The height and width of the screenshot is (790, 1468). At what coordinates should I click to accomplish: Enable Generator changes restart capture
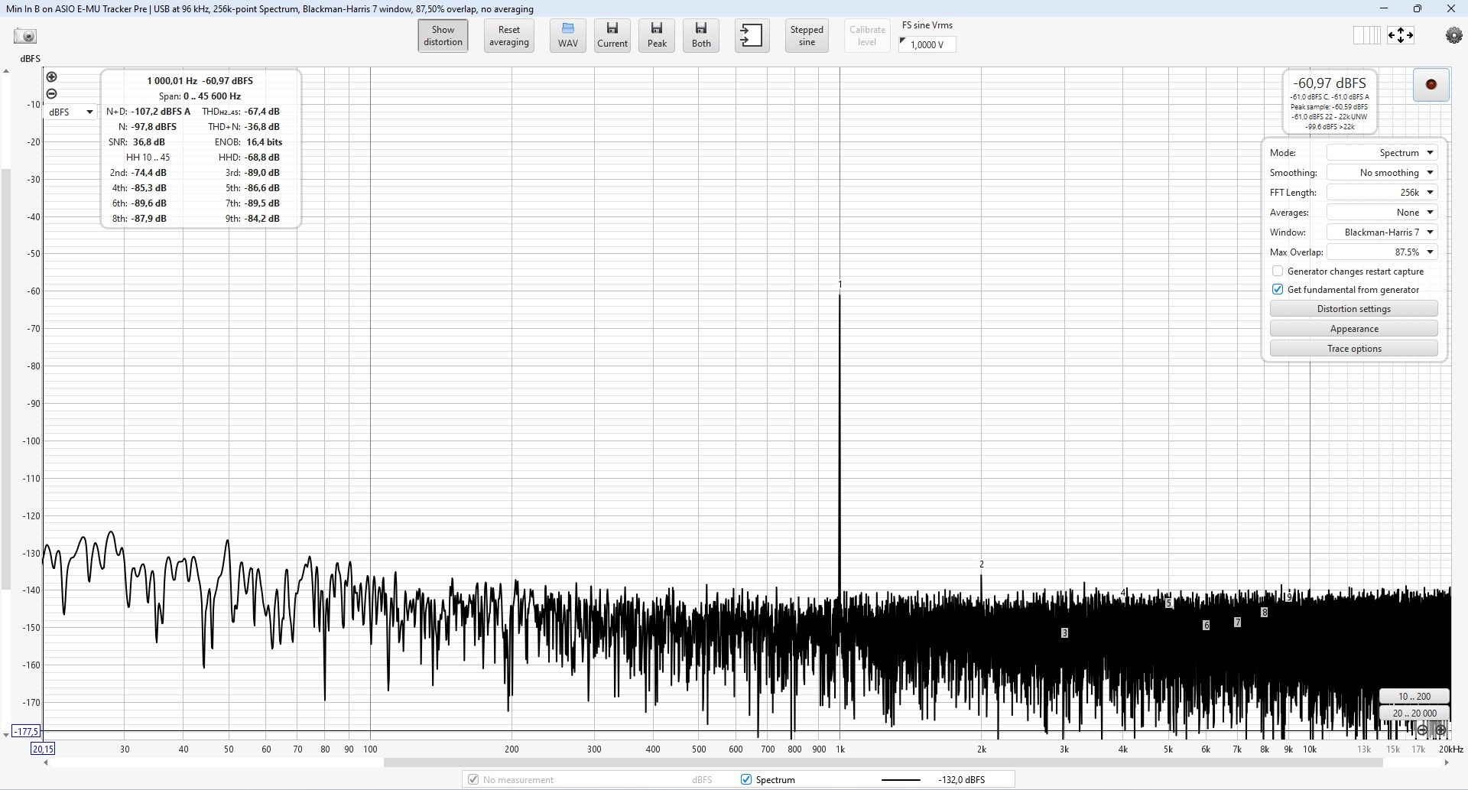pyautogui.click(x=1278, y=271)
